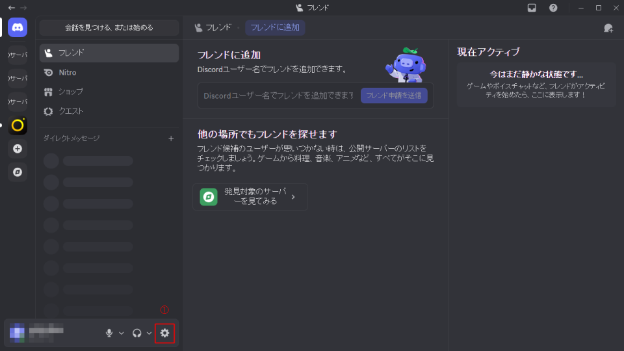
Task: Open 発見対象のサーバーを見てみる card
Action: tap(250, 196)
